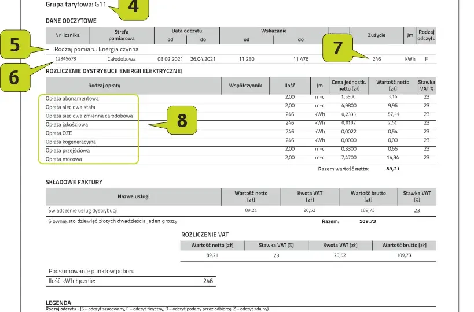The width and height of the screenshot is (474, 312).
Task: Select 'Opłata sieciowa zmienna całodobowa' label
Action: pyautogui.click(x=89, y=116)
